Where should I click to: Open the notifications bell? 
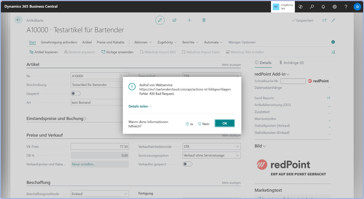323,7
